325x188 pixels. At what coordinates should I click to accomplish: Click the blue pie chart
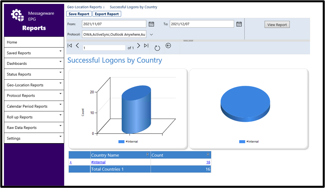[x=245, y=104]
